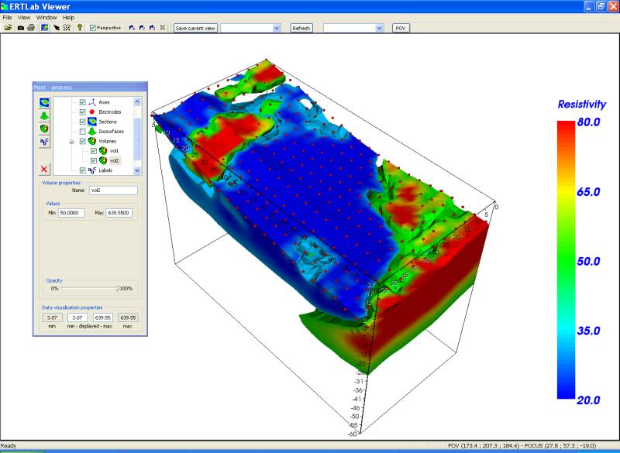Screen dimensions: 620x453
Task: Click the Post - process panel title bar
Action: pos(90,87)
